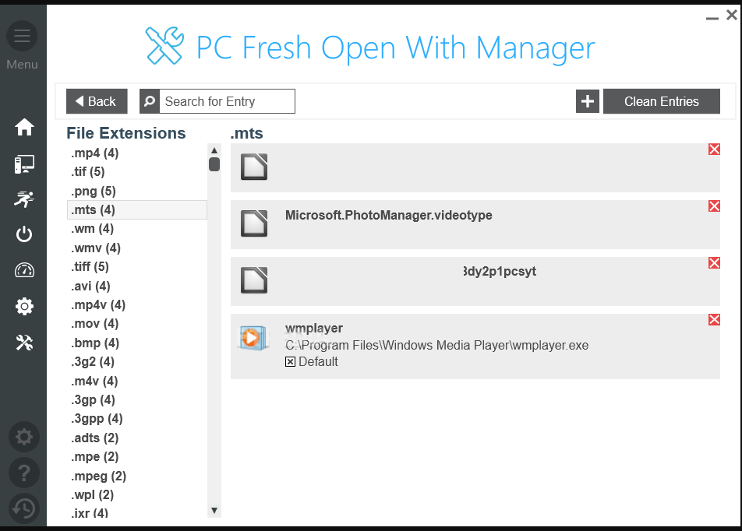The height and width of the screenshot is (531, 742).
Task: Remove the Microsoft.PhotoManager.videotype entry
Action: (714, 206)
